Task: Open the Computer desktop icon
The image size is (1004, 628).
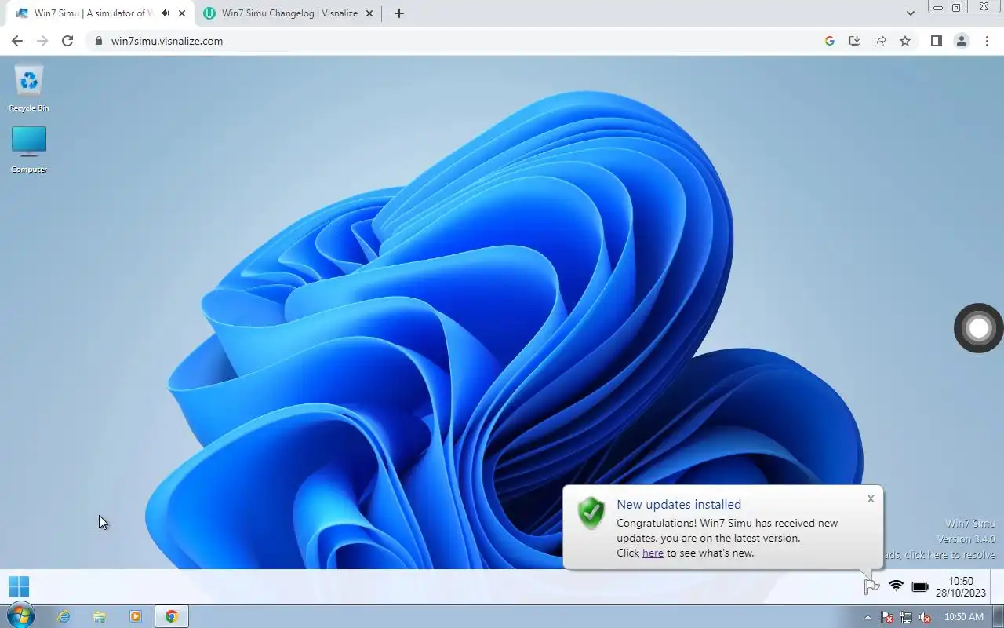Action: coord(29,150)
